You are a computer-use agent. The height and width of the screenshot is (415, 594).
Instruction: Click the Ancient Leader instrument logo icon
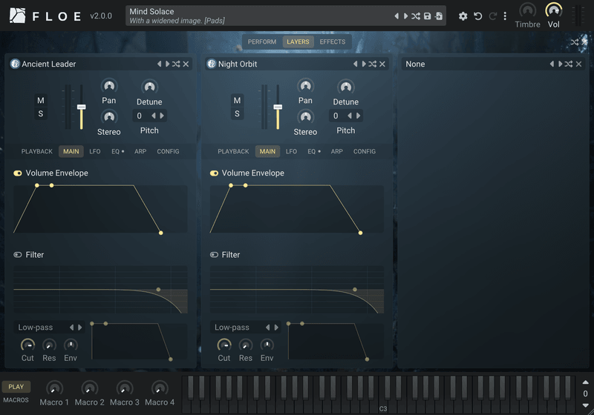point(15,64)
